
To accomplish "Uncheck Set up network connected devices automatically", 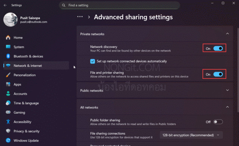I will coord(93,61).
